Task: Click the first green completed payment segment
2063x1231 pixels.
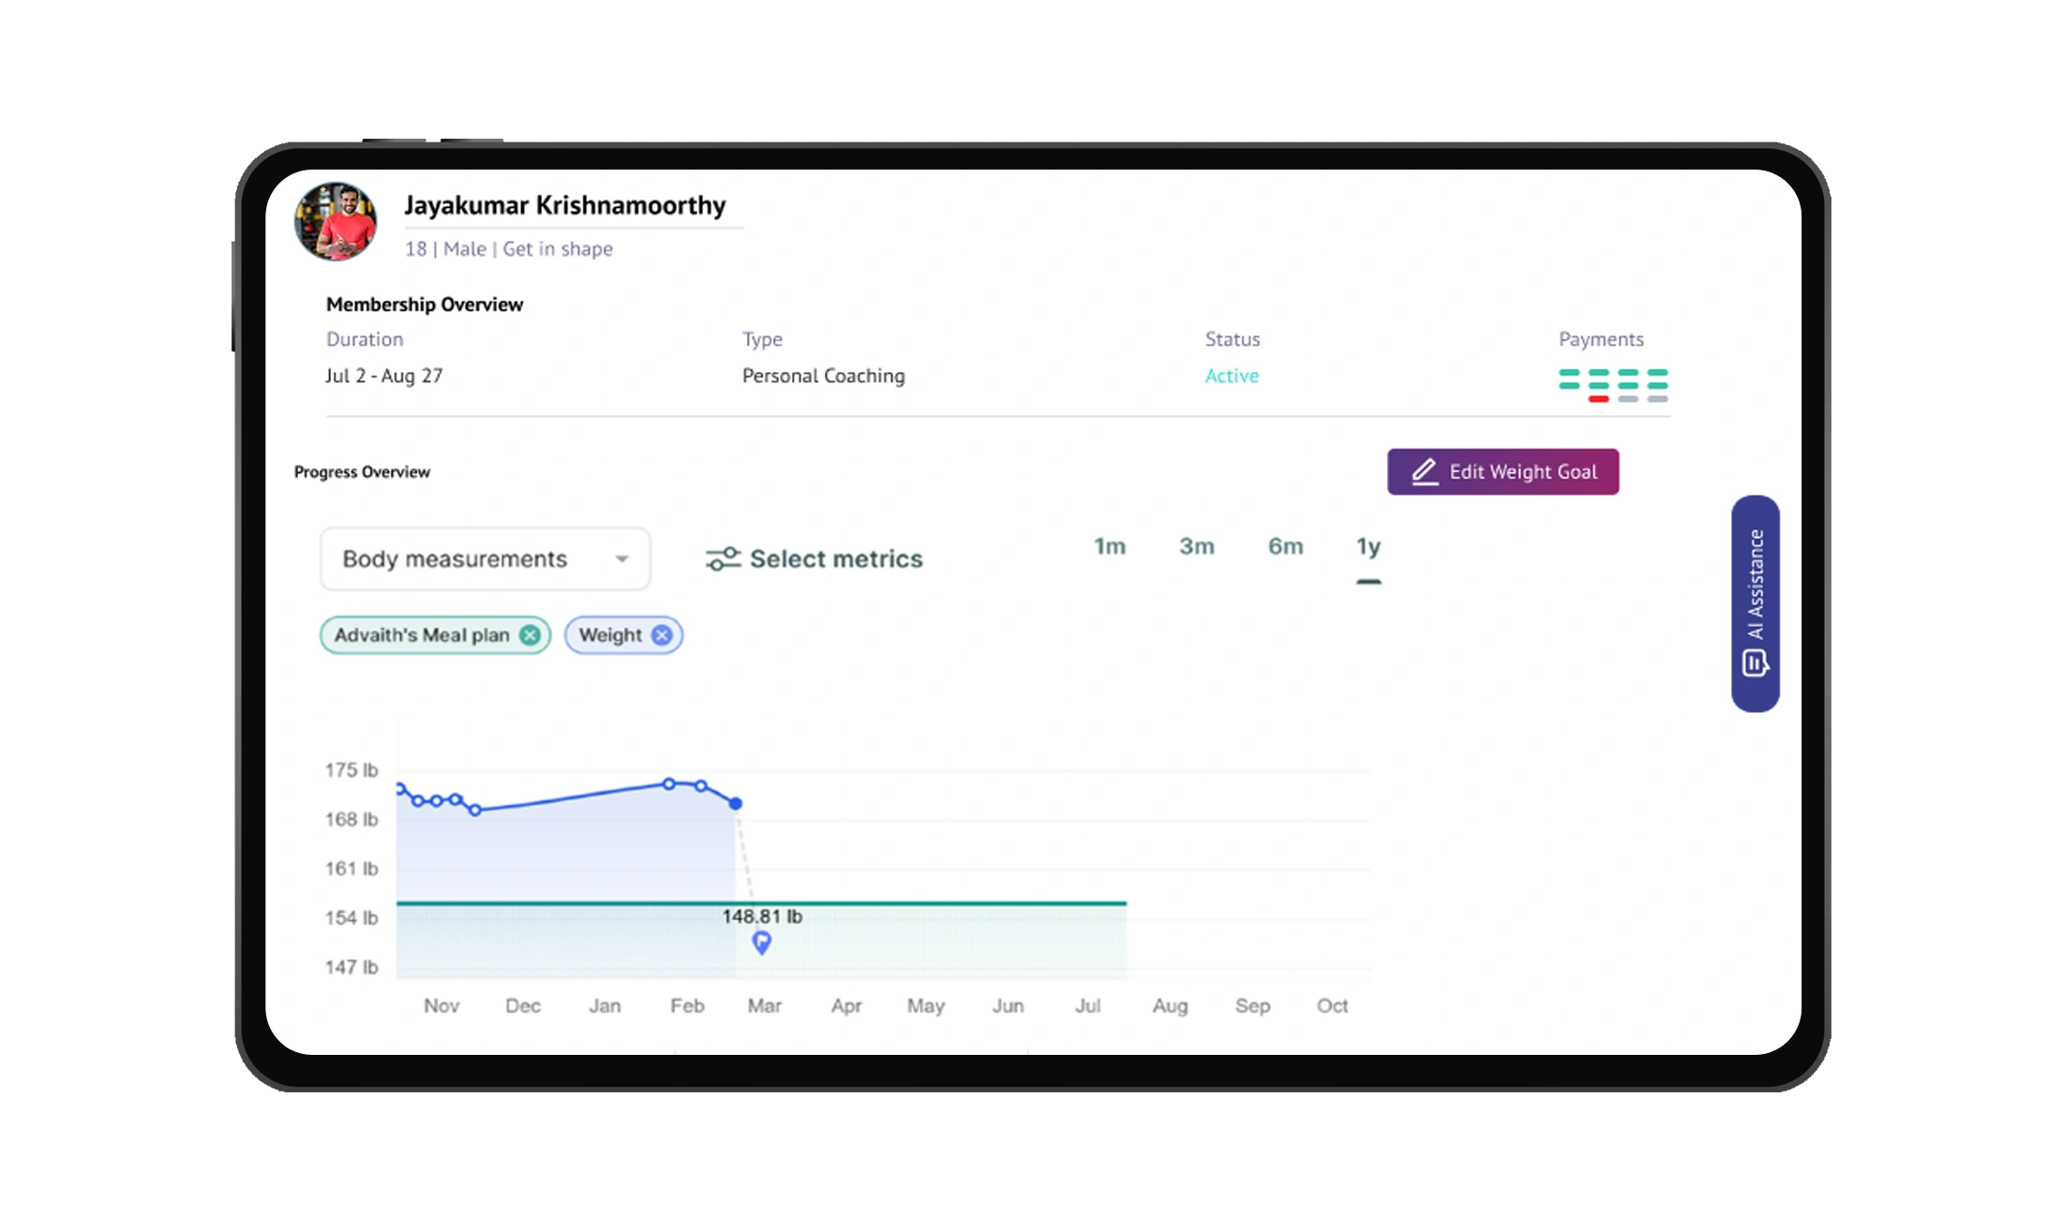Action: (x=1570, y=373)
